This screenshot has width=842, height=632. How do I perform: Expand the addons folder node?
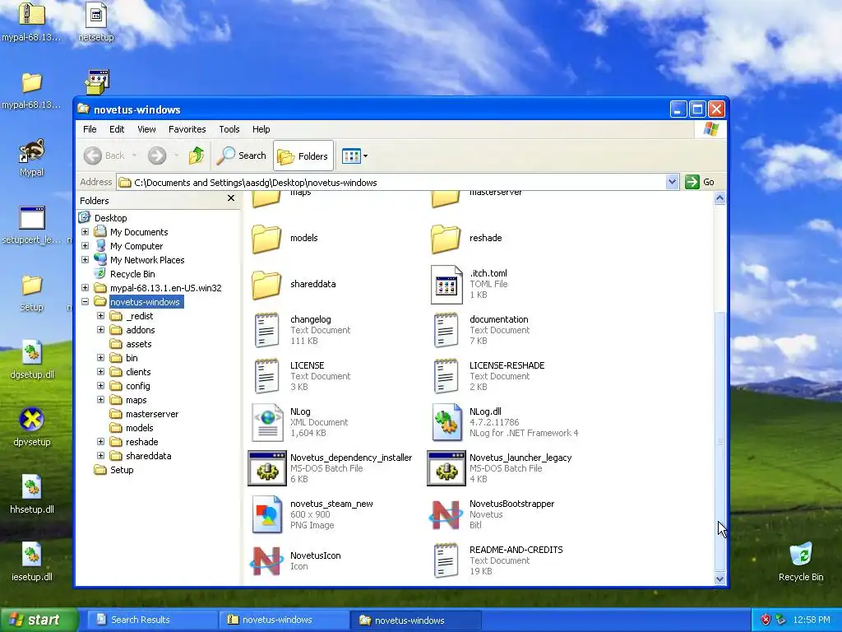click(100, 329)
